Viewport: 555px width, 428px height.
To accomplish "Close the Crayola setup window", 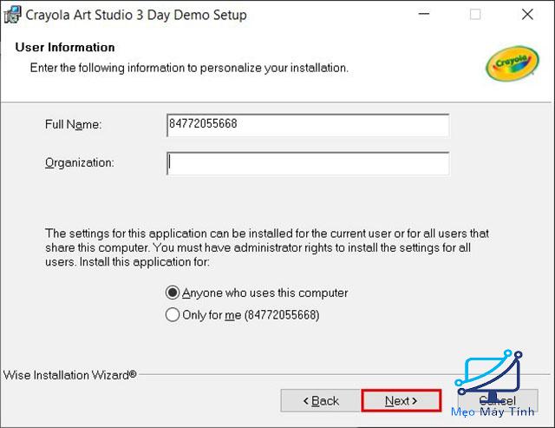I will [527, 14].
